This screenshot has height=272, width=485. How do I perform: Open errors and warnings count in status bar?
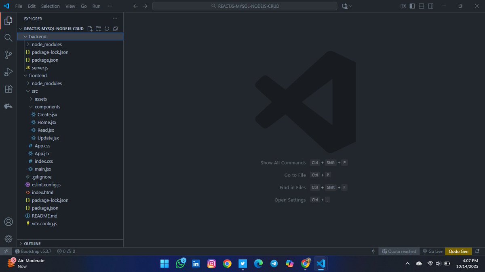point(66,251)
